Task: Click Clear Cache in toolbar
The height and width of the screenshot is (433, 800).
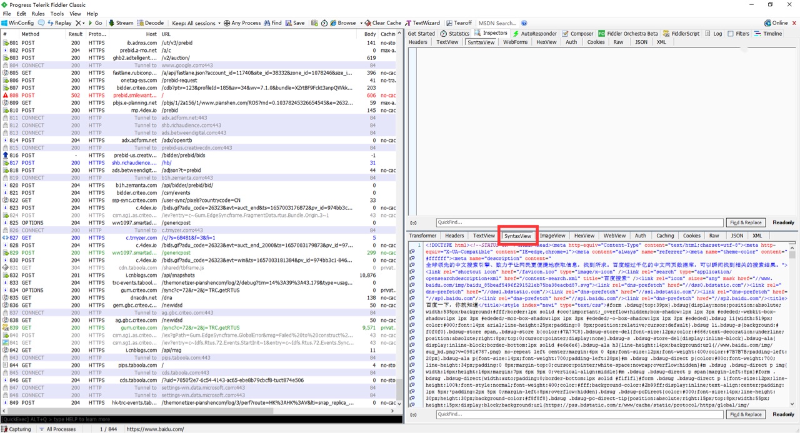Action: (x=383, y=23)
